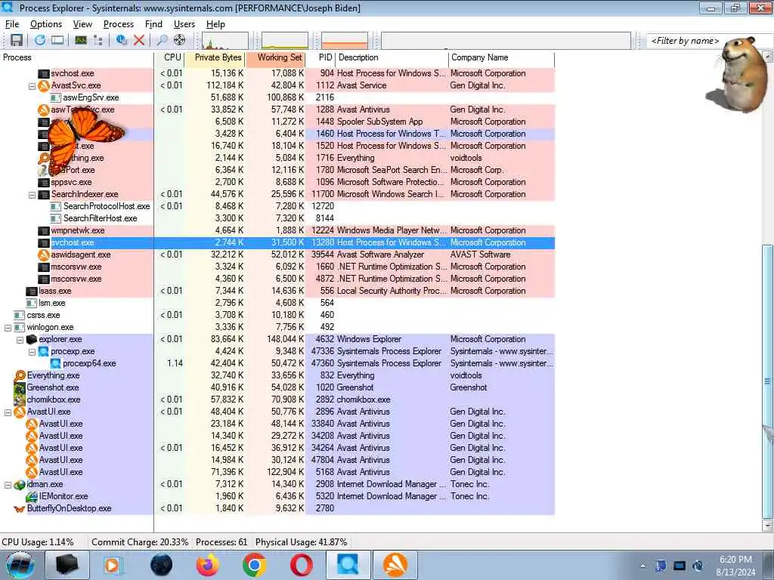Sort by the CPU column header

169,57
